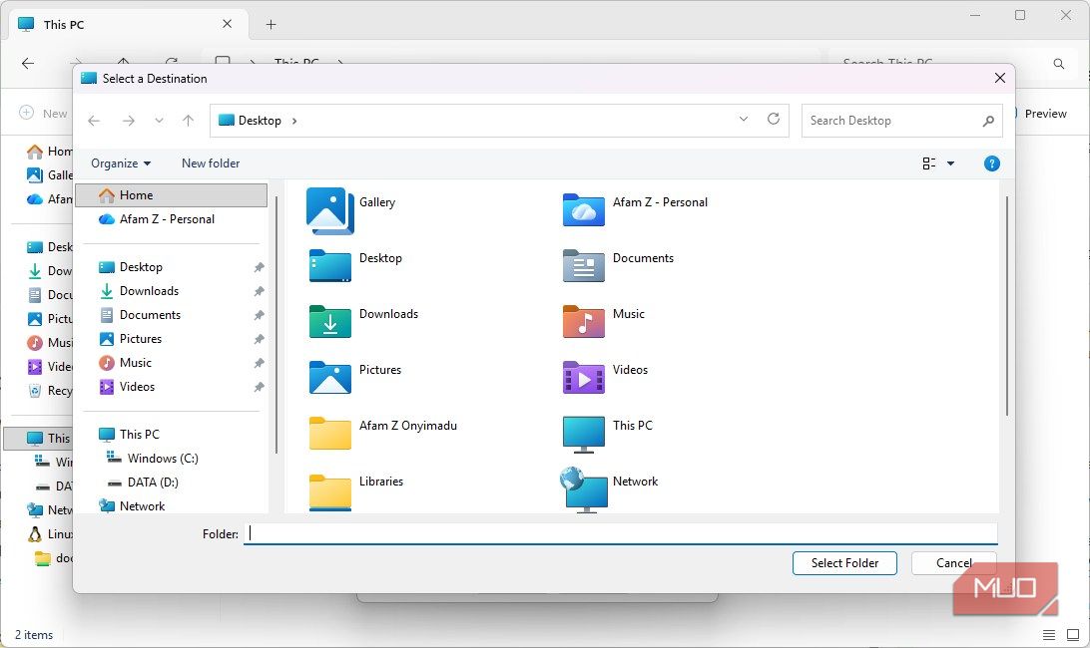Image resolution: width=1090 pixels, height=648 pixels.
Task: Unpin Videos using its pin icon
Action: coord(259,387)
